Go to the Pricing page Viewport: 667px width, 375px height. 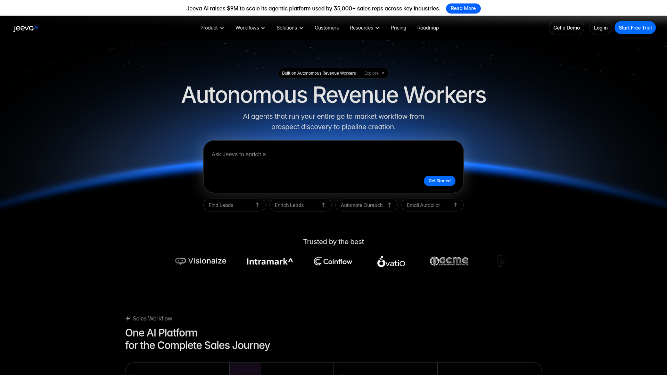[398, 28]
